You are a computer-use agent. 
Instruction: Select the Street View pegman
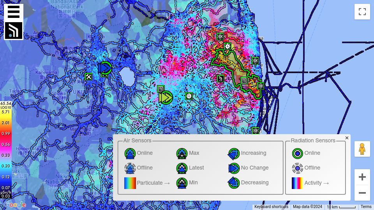[362, 149]
